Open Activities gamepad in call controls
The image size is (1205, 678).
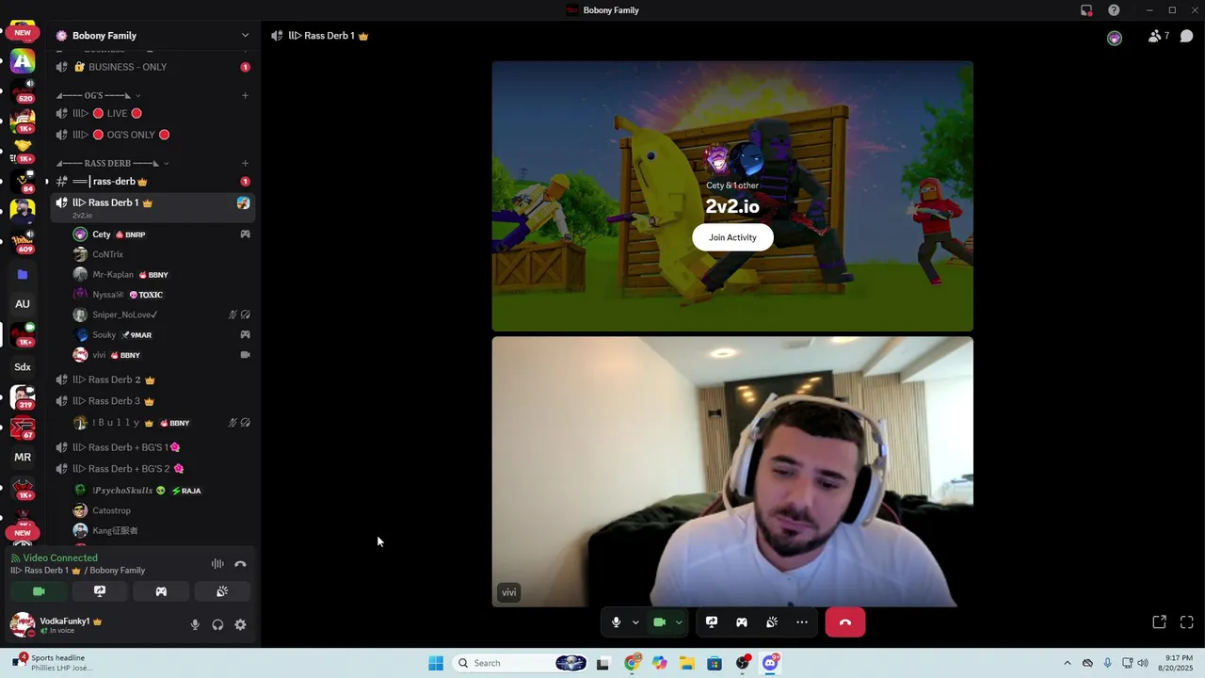click(742, 622)
